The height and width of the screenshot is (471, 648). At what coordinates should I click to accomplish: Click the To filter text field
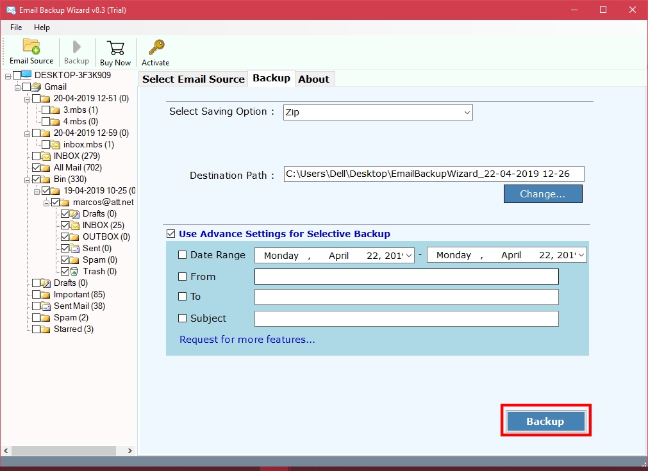click(406, 297)
